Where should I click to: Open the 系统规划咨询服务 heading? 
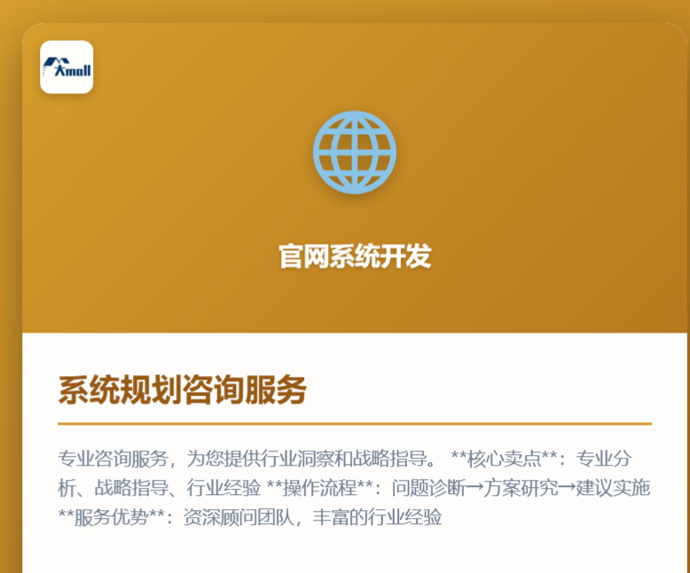(182, 390)
